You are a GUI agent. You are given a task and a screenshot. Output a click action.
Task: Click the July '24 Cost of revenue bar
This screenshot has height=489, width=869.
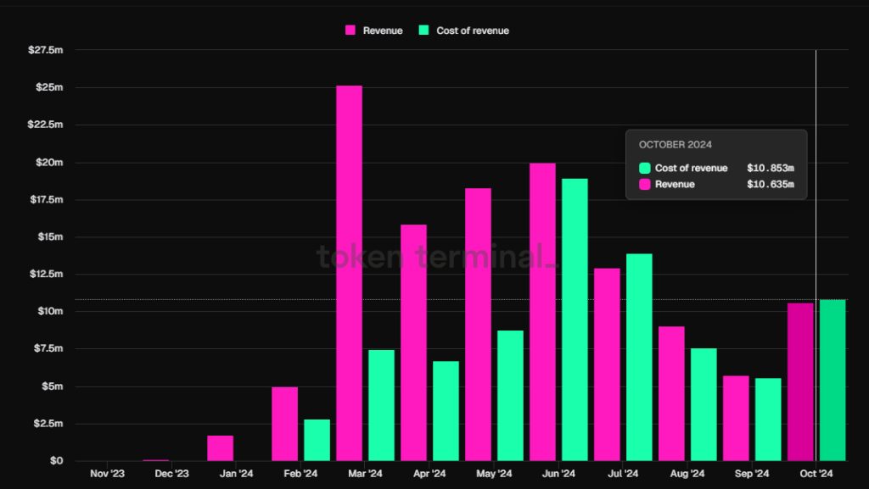[x=639, y=357]
